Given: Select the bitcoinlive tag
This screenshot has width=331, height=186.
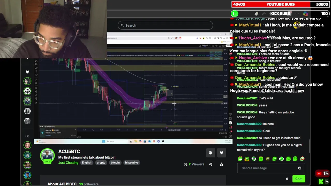Looking at the screenshot, I should point(132,162).
